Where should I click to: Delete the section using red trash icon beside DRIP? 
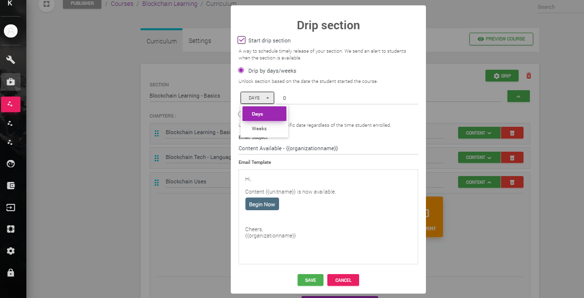[x=528, y=76]
